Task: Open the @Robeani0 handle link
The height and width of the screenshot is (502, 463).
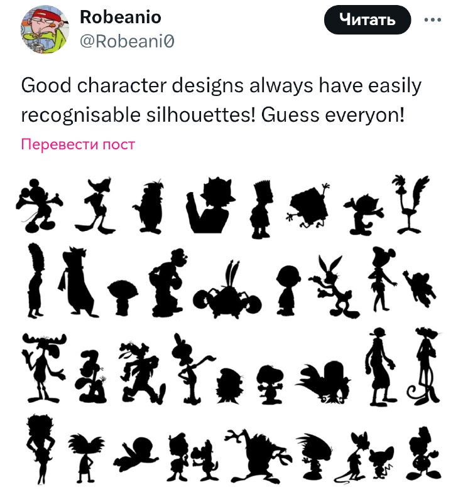Action: 127,41
